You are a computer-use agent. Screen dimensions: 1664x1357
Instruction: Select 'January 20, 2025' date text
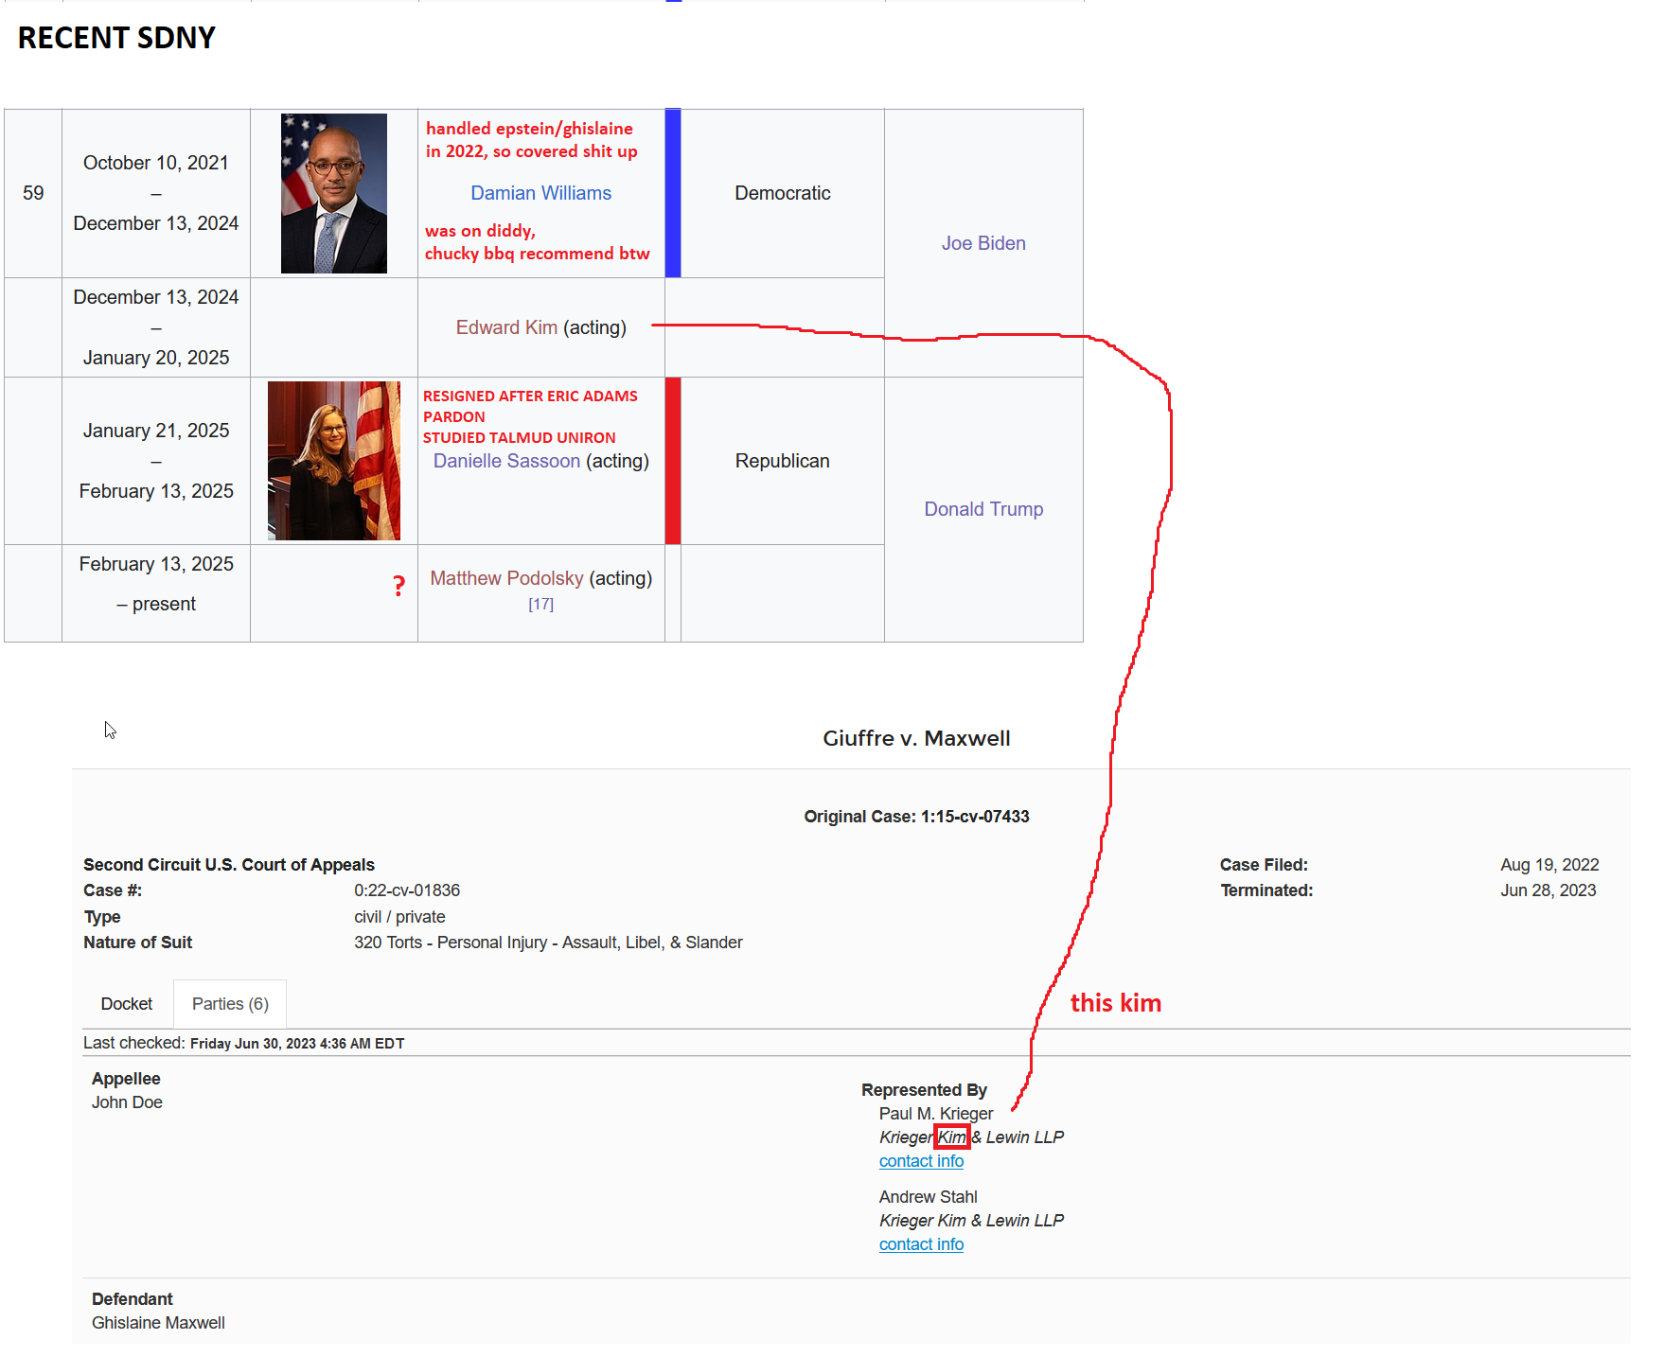[x=156, y=358]
